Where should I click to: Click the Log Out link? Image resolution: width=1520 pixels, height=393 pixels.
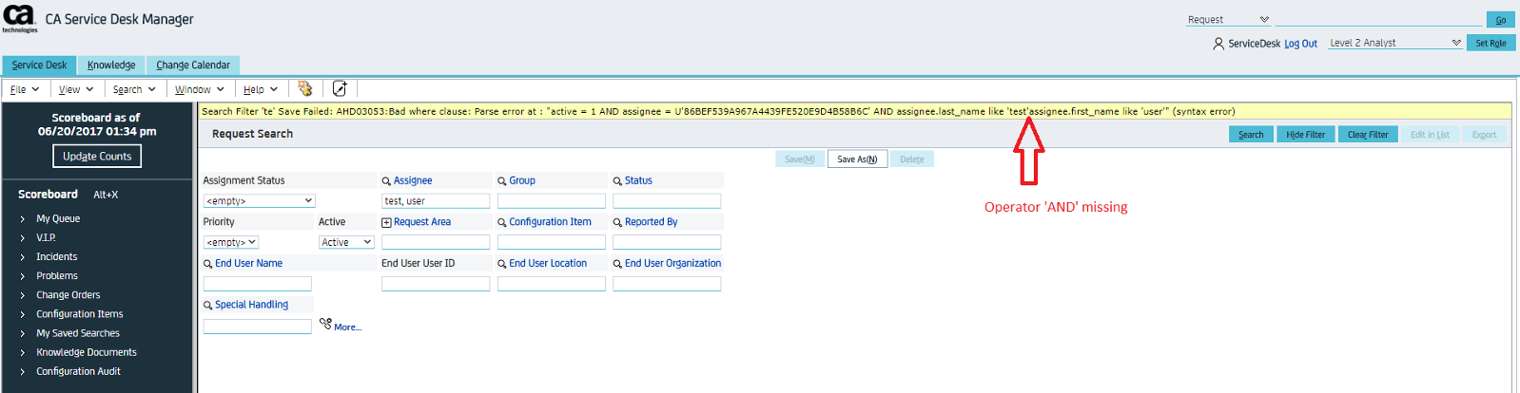(1300, 44)
